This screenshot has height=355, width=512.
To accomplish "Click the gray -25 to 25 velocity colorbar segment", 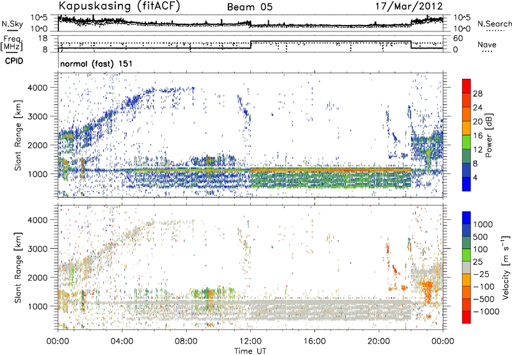I will coord(467,267).
